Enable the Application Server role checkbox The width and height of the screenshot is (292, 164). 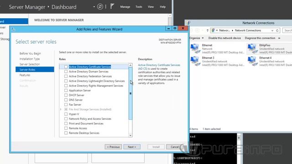point(66,90)
